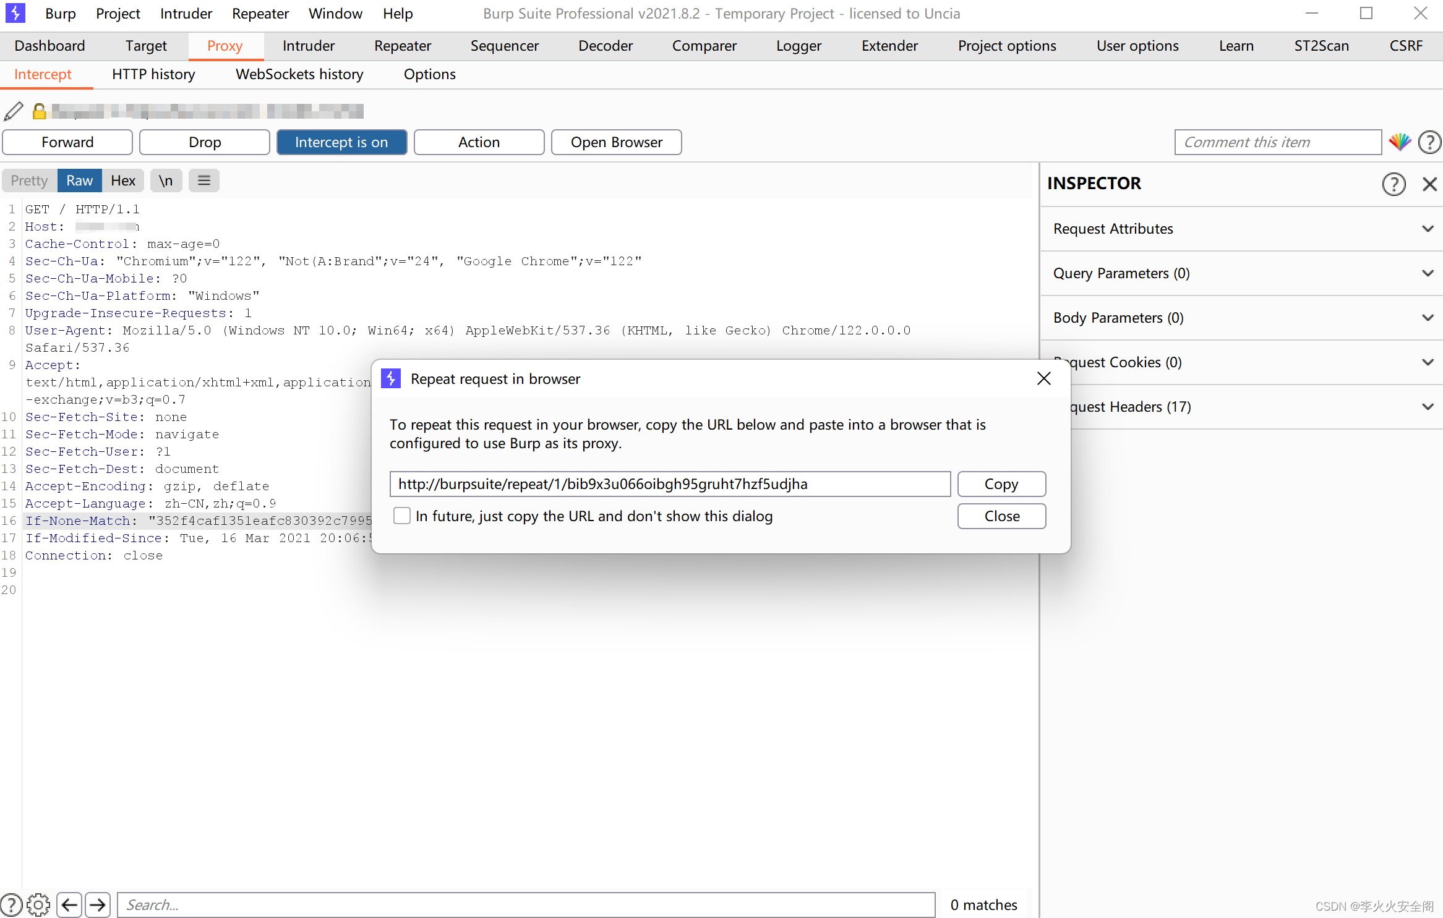Screen dimensions: 1443x918
Task: Click the Comment this item field
Action: pyautogui.click(x=1278, y=142)
